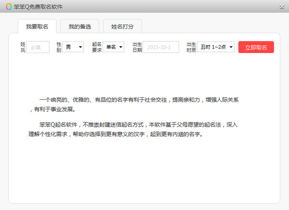Focus the 姓氏 surname input field

tap(38, 47)
